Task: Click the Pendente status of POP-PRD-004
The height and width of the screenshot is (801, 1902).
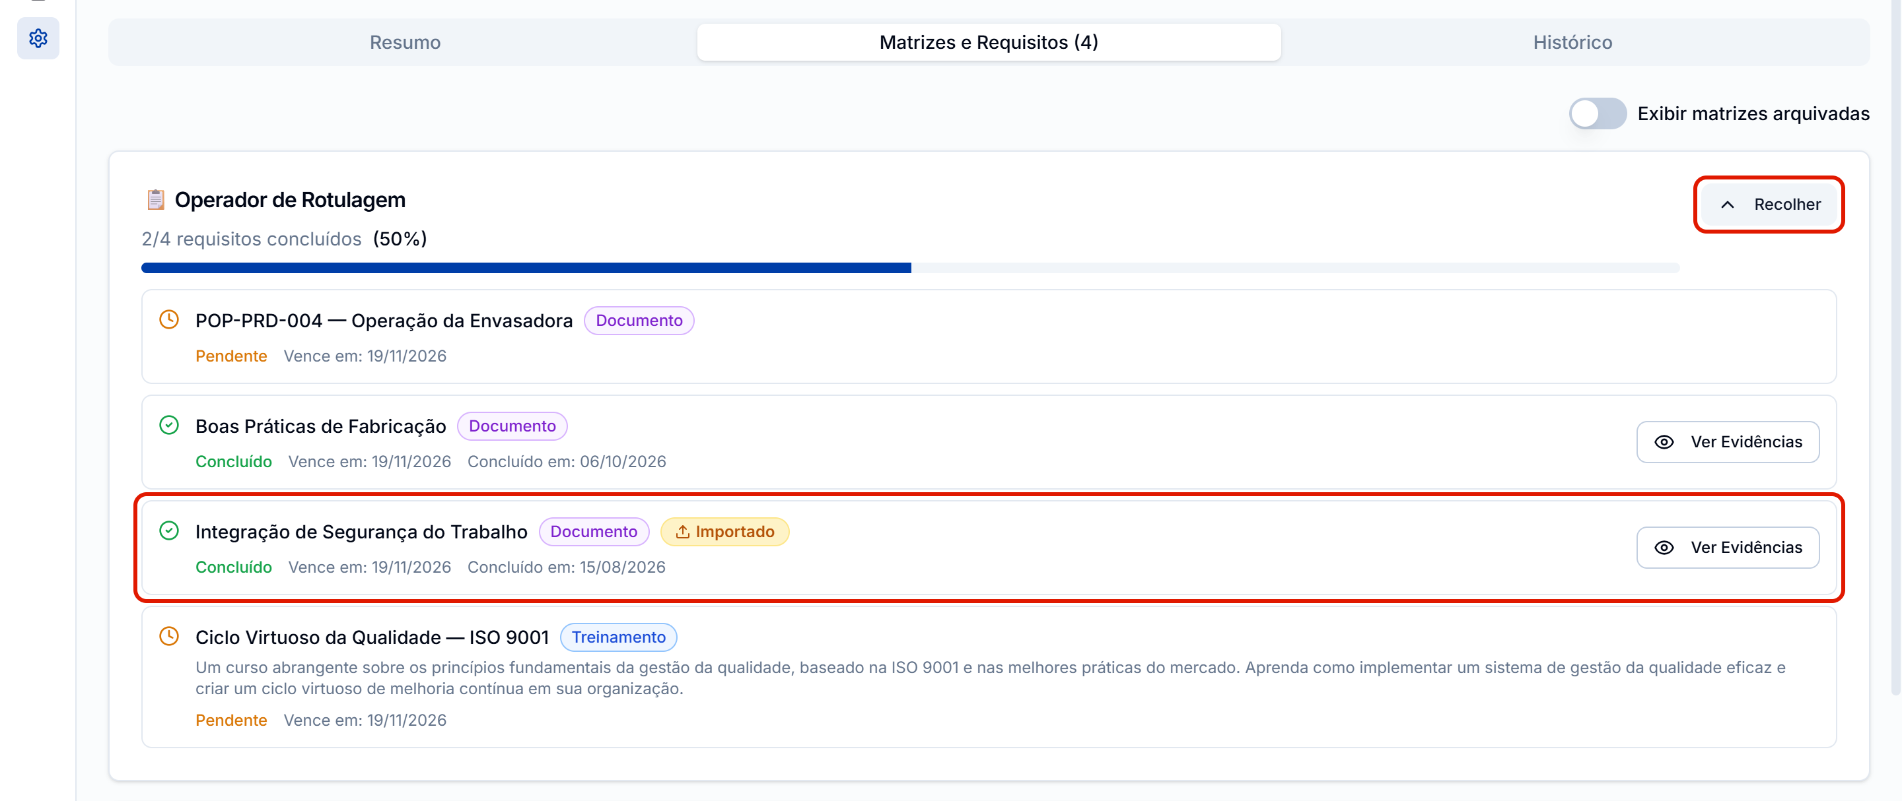Action: click(x=231, y=356)
